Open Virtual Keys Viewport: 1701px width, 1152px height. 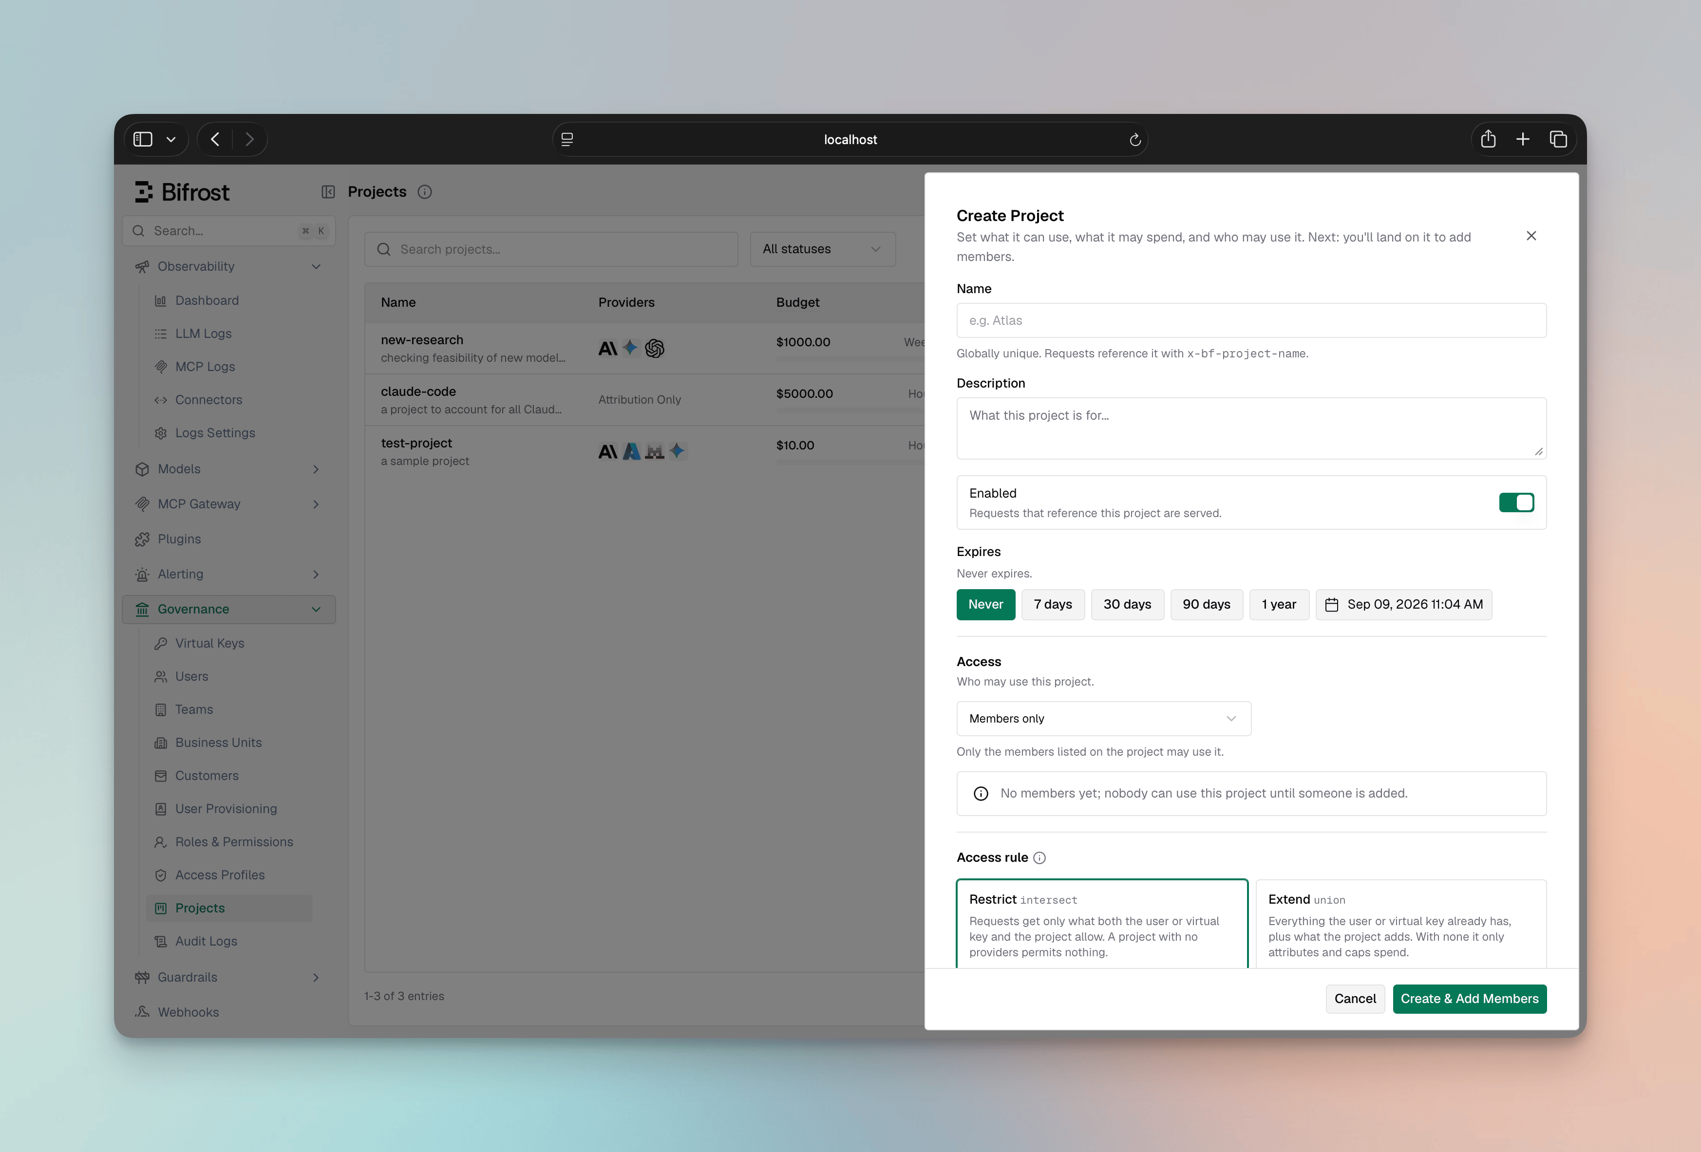209,643
